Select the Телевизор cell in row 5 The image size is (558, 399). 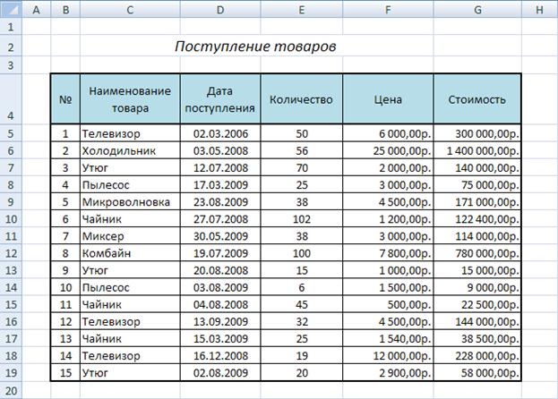click(130, 133)
